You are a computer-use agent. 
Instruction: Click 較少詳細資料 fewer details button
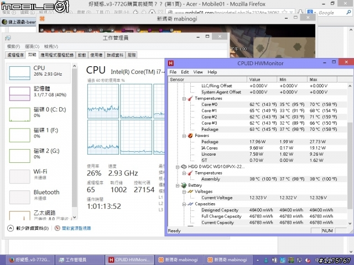(x=28, y=228)
